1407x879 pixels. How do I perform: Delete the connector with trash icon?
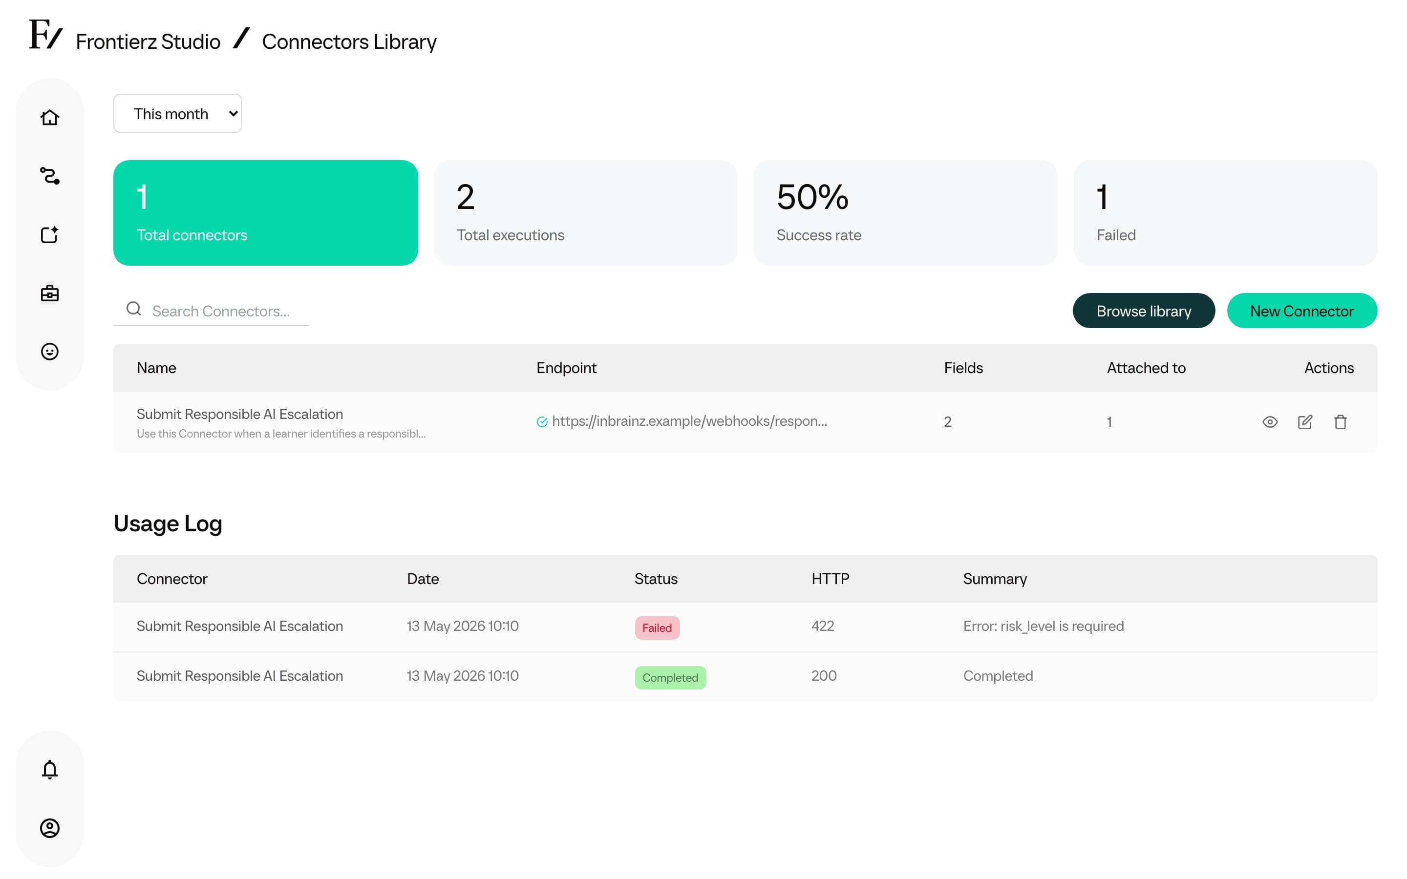coord(1340,422)
